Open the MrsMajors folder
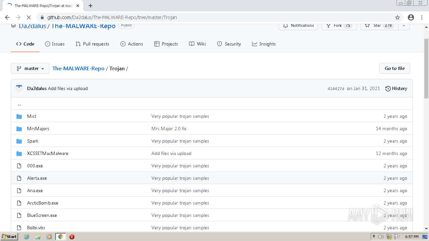Viewport: 429px width, 241px height. [x=38, y=129]
